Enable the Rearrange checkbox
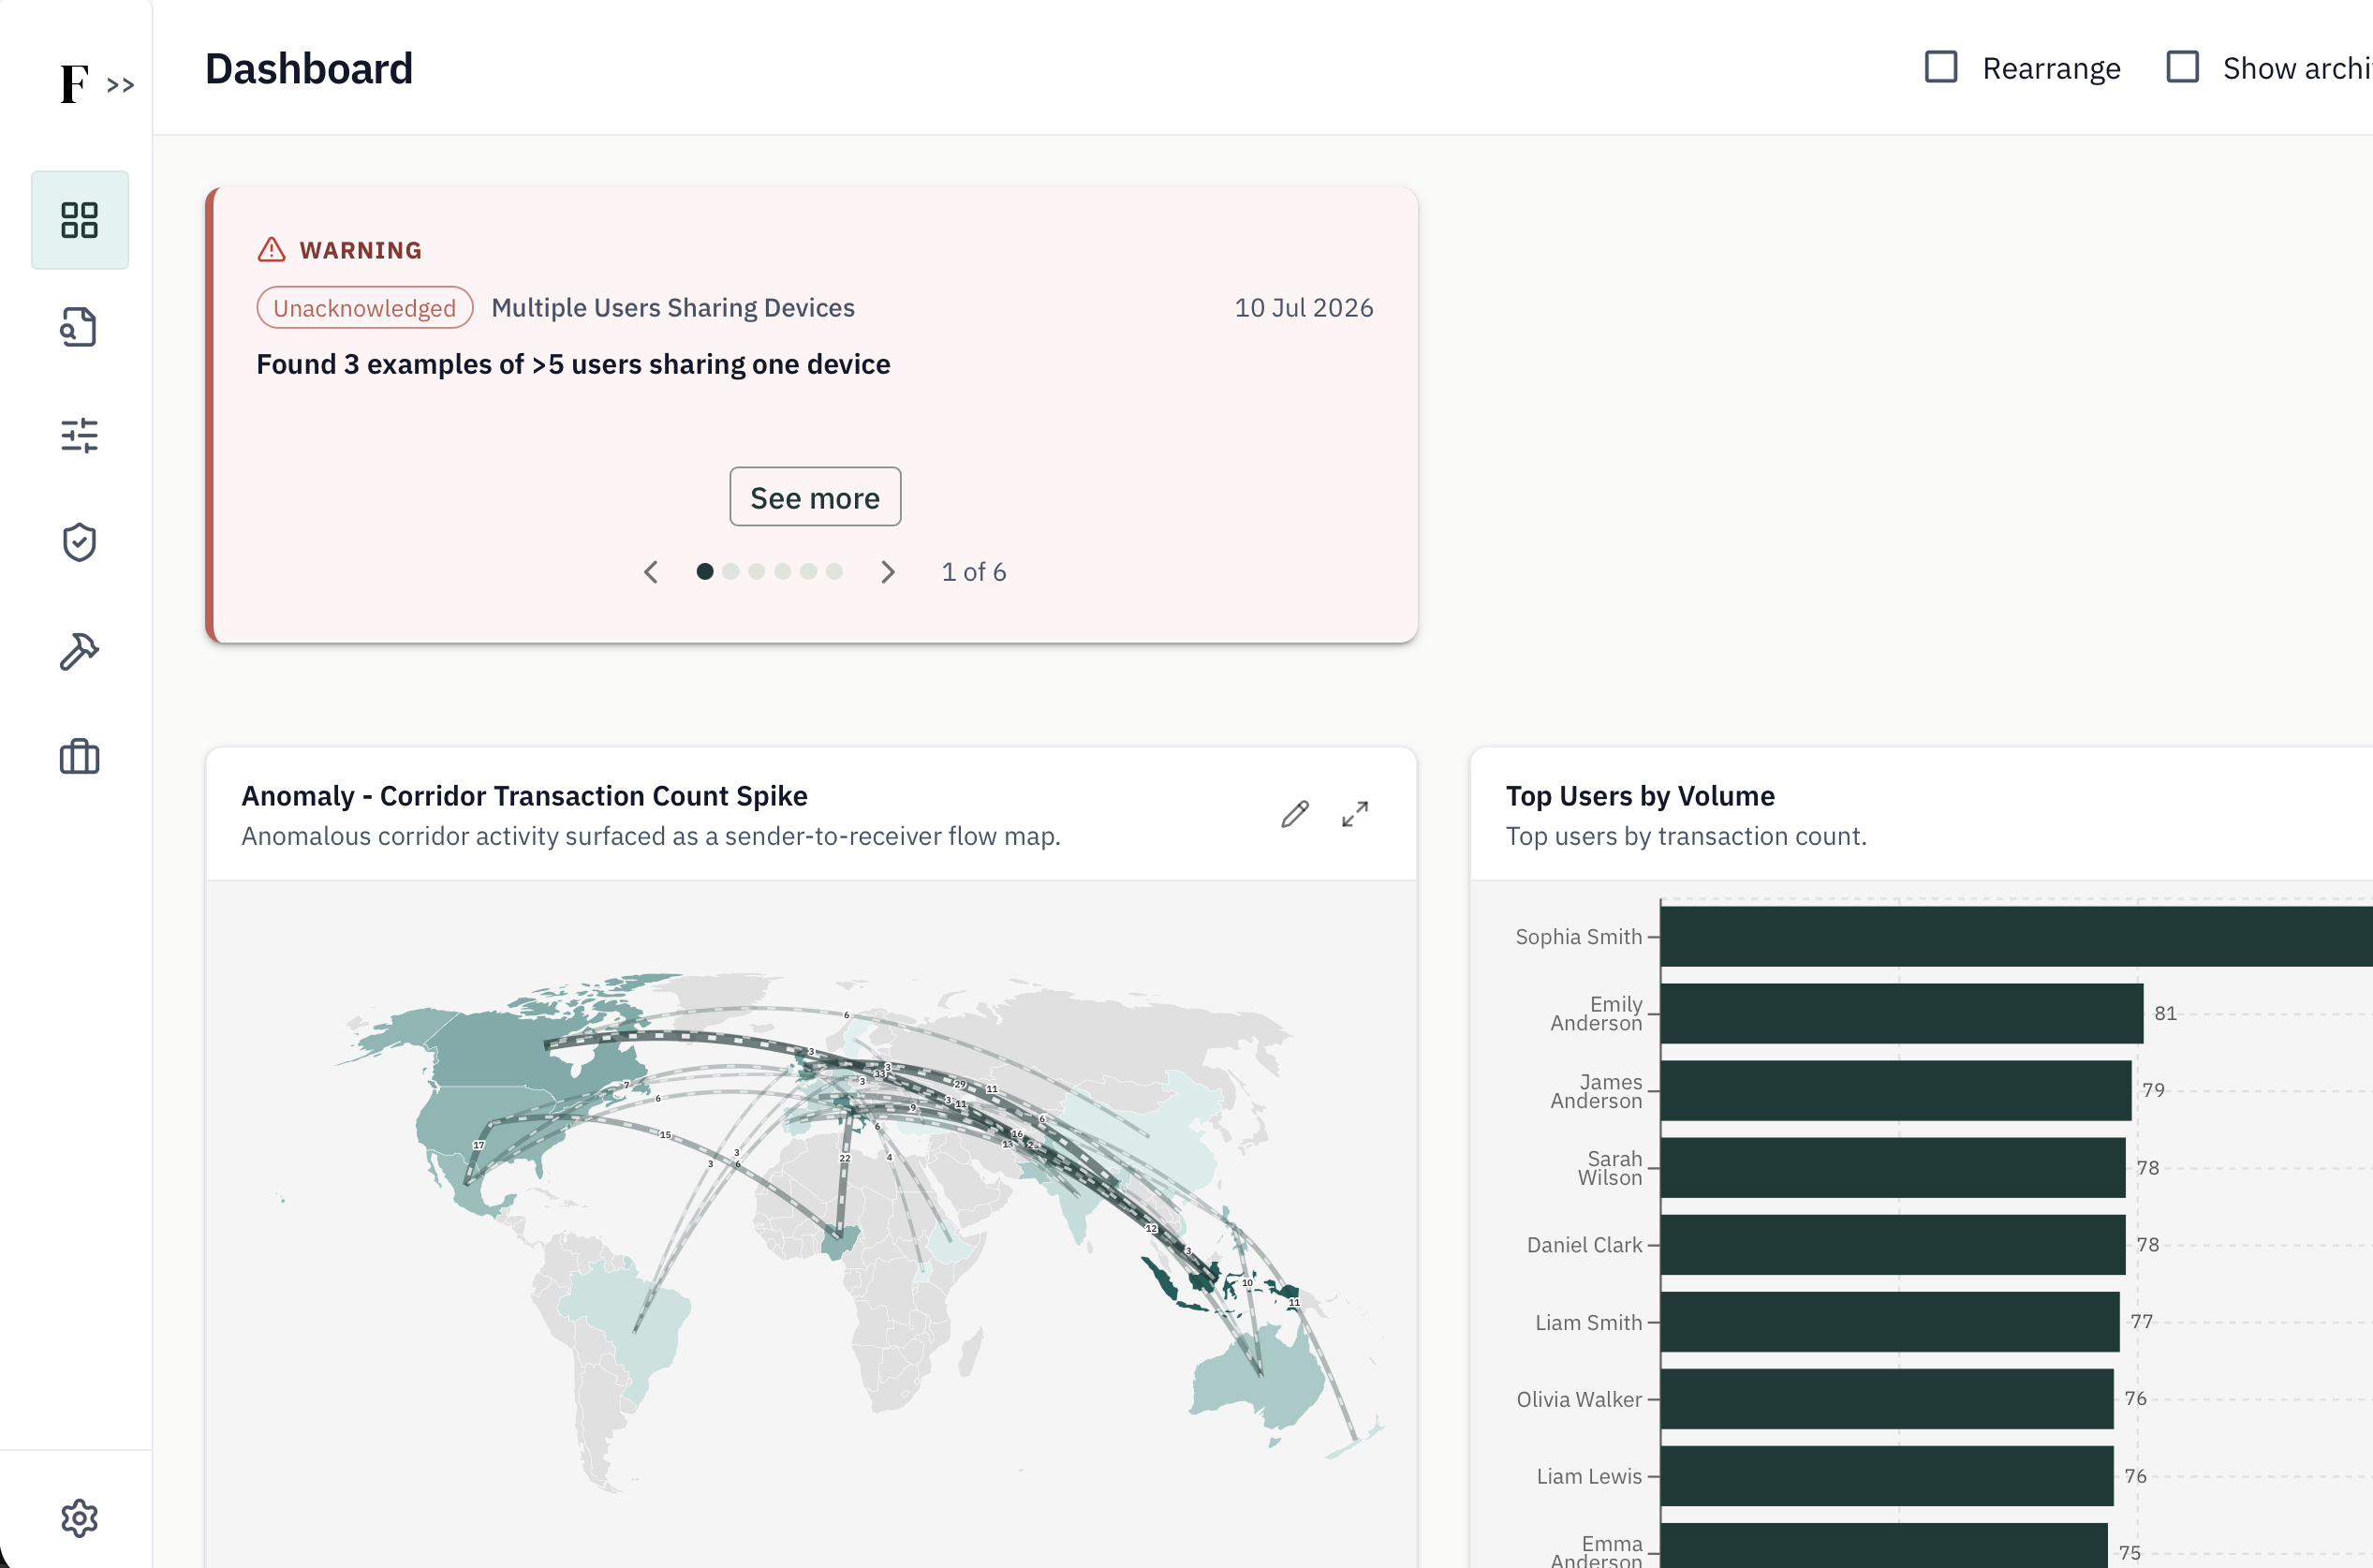The width and height of the screenshot is (2373, 1568). (1941, 67)
